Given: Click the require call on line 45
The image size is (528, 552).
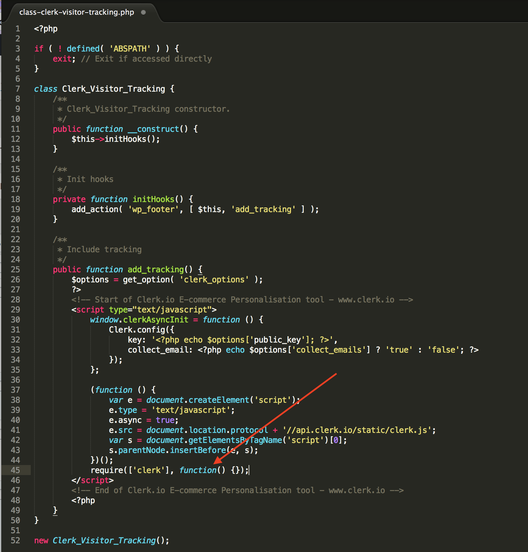Looking at the screenshot, I should coord(107,470).
